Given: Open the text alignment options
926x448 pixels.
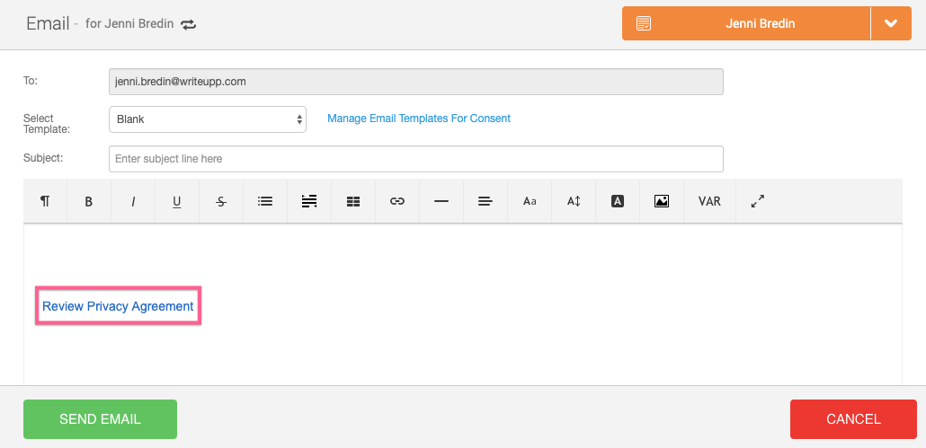Looking at the screenshot, I should click(485, 201).
